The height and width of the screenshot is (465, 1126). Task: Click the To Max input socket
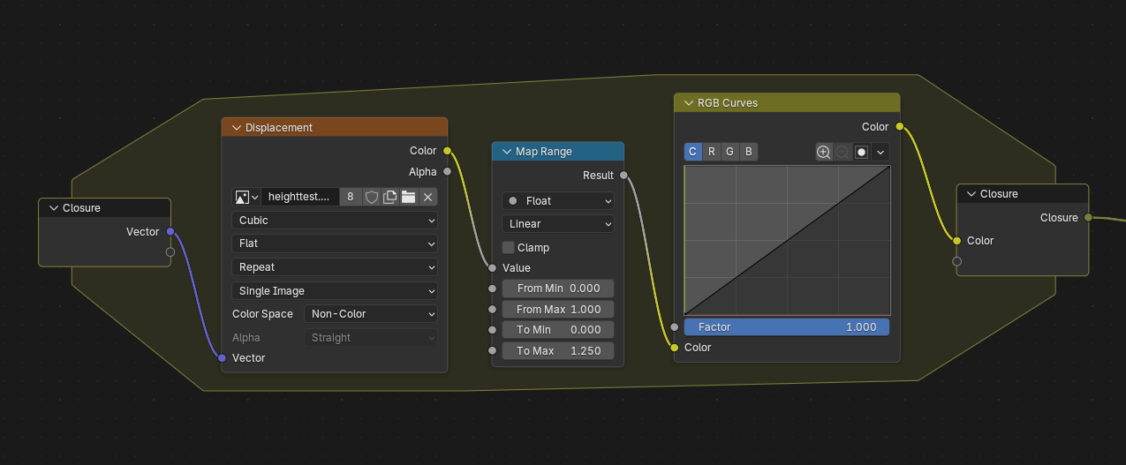[492, 351]
